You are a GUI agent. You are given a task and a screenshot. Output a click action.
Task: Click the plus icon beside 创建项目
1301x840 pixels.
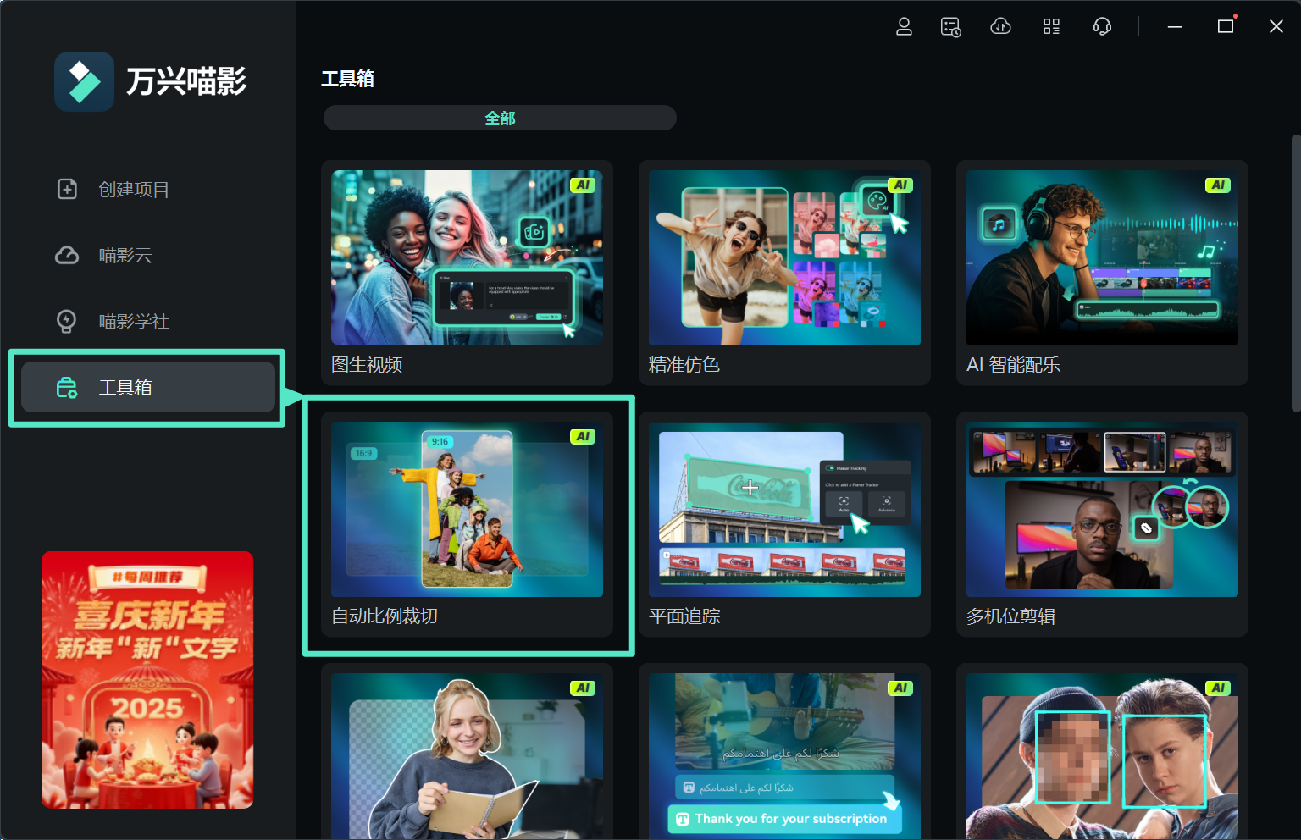coord(66,189)
